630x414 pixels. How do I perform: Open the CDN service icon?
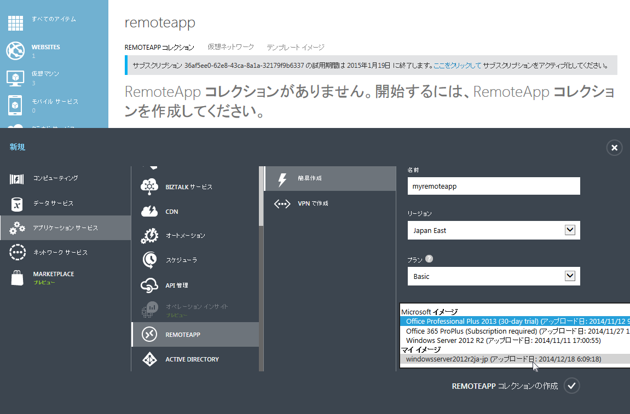149,211
